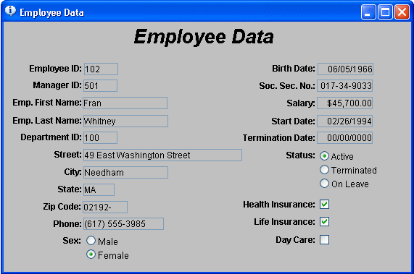Click the large Employee Data heading
The height and width of the screenshot is (274, 414).
click(204, 37)
